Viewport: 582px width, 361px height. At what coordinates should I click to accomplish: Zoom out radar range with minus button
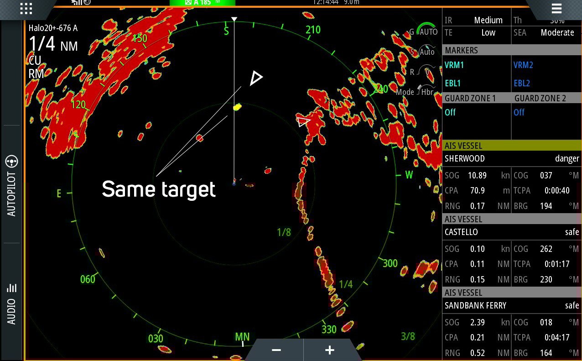pyautogui.click(x=276, y=350)
